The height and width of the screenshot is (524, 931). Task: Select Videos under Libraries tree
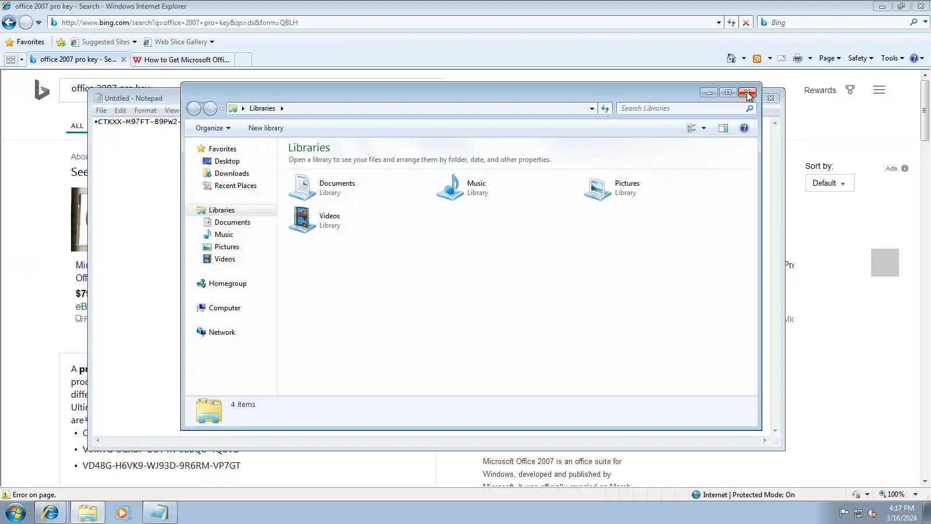click(x=225, y=259)
